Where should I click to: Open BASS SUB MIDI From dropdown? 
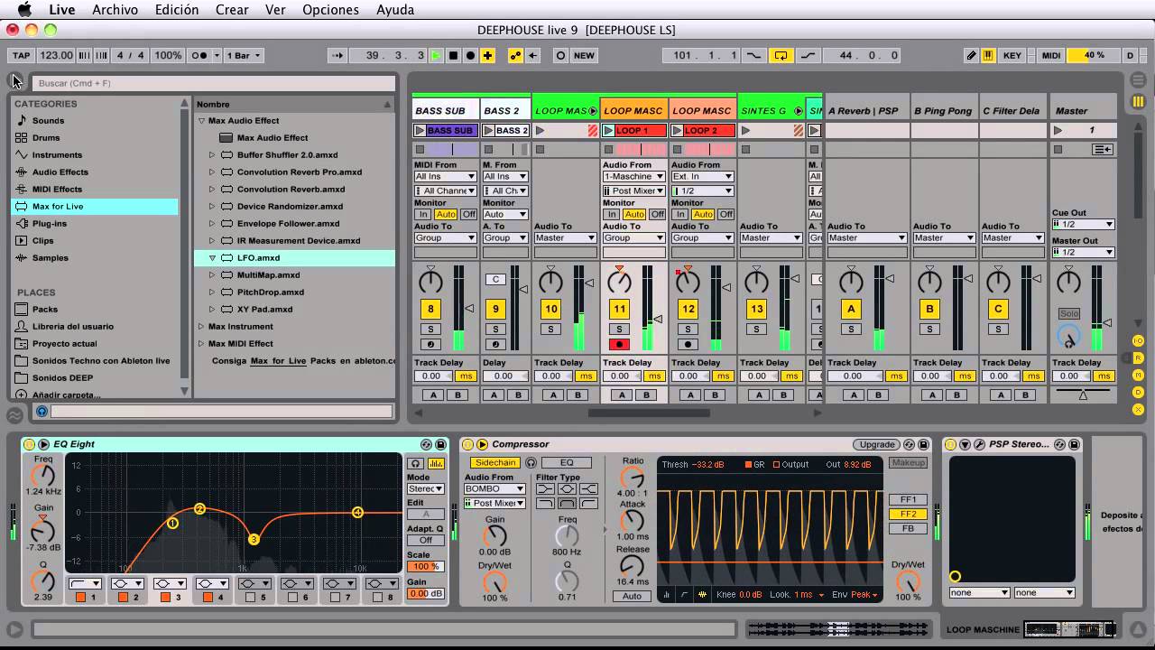point(445,176)
